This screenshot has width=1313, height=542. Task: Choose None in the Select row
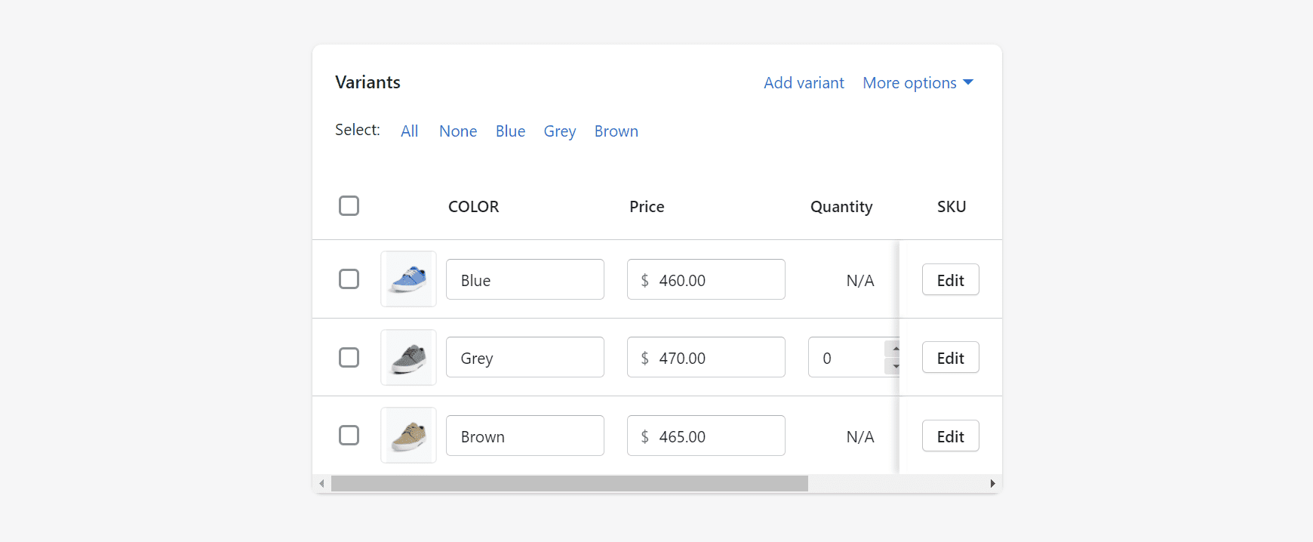point(458,131)
